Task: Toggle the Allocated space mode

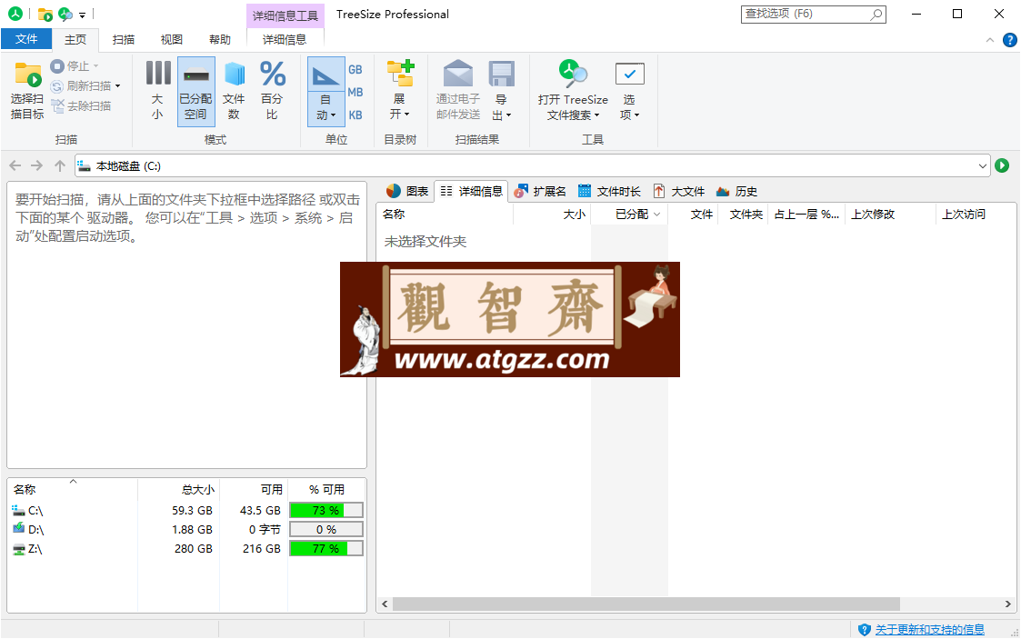Action: (x=196, y=92)
